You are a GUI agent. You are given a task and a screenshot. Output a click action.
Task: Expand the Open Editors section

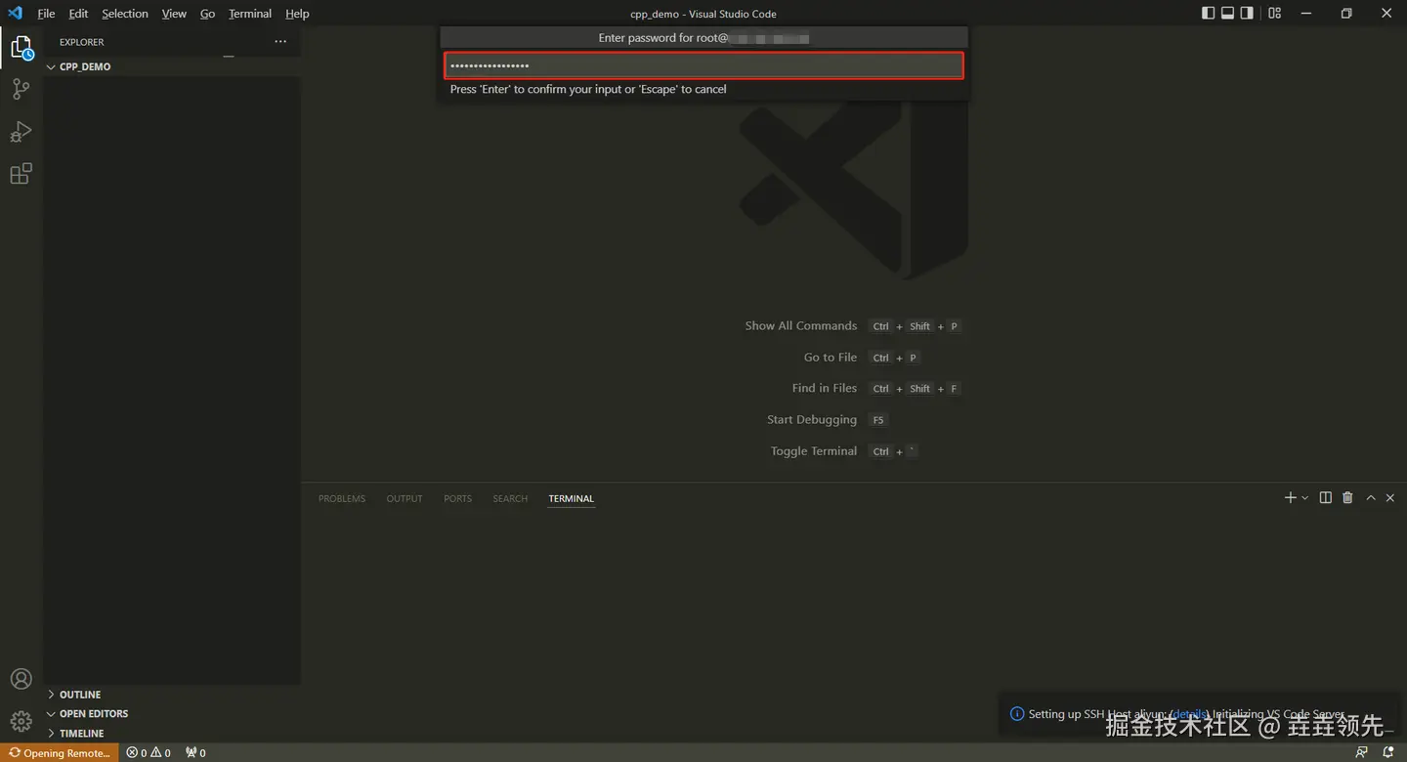(172, 714)
